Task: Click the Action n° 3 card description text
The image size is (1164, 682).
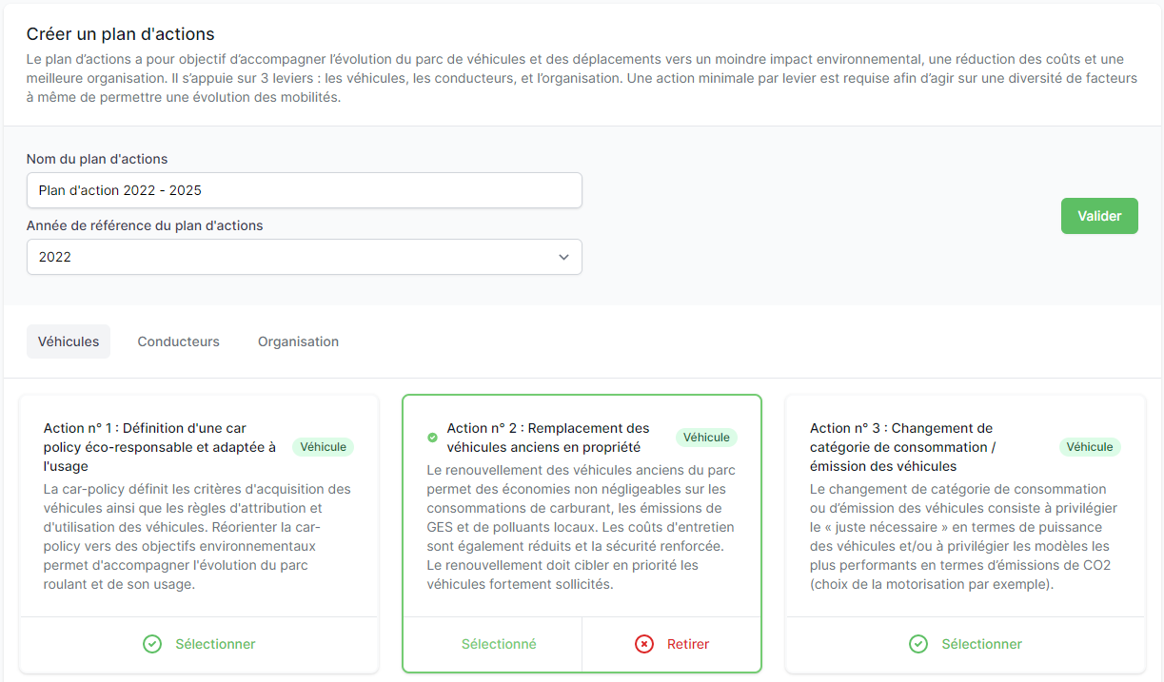Action: tap(960, 536)
